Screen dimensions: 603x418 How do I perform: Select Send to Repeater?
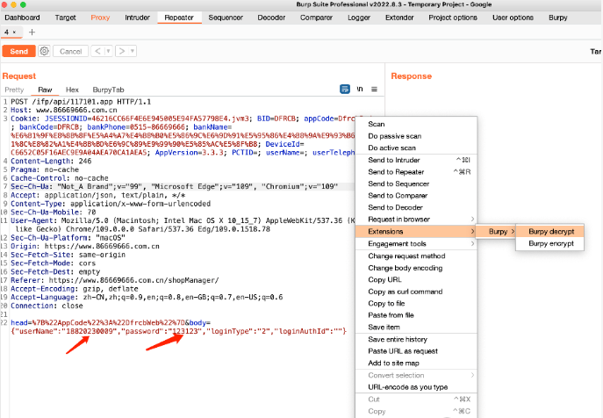coord(416,171)
